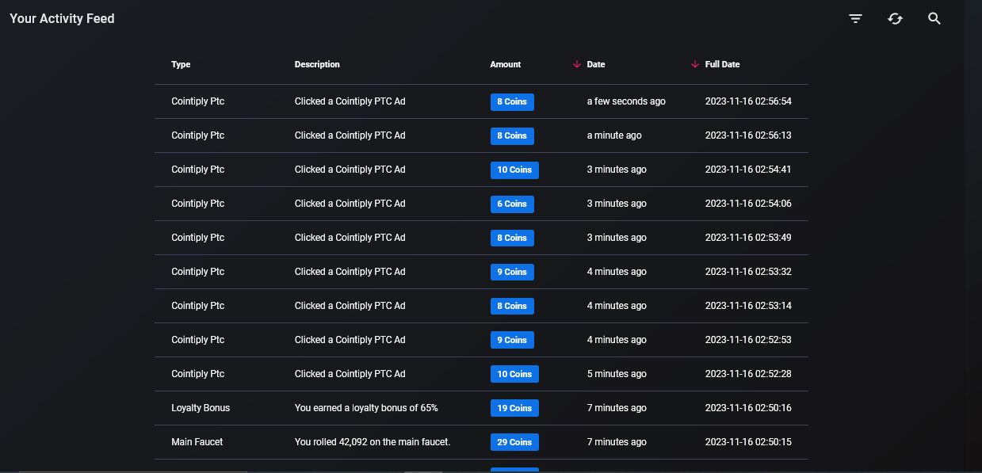Sort by the Full Date column arrow
Image resolution: width=982 pixels, height=473 pixels.
coord(694,64)
